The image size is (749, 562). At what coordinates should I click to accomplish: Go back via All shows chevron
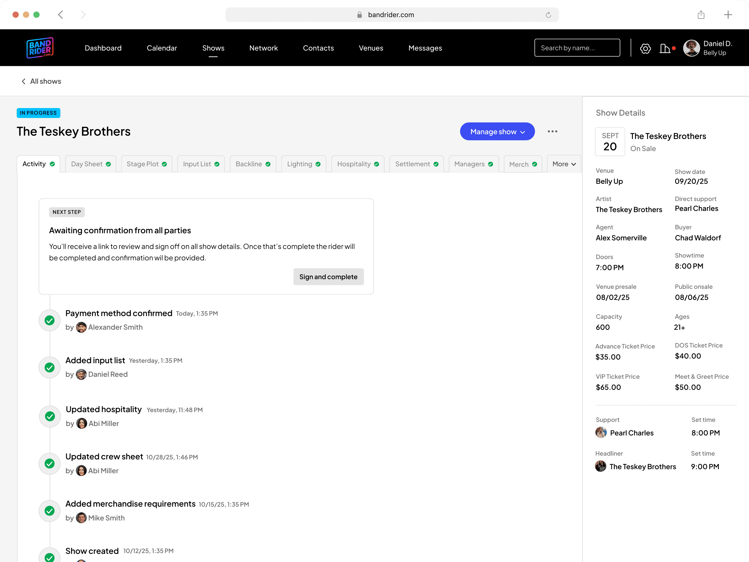pos(24,81)
